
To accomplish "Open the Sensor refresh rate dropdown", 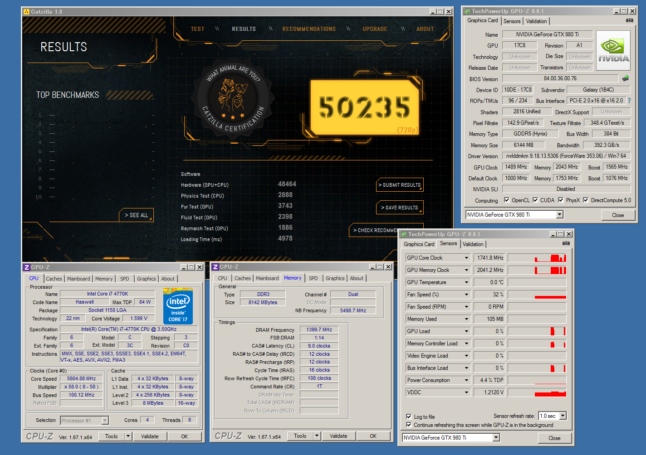I will click(563, 416).
